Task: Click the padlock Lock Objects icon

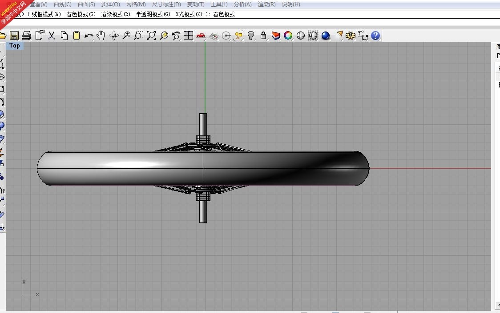Action: pyautogui.click(x=263, y=36)
